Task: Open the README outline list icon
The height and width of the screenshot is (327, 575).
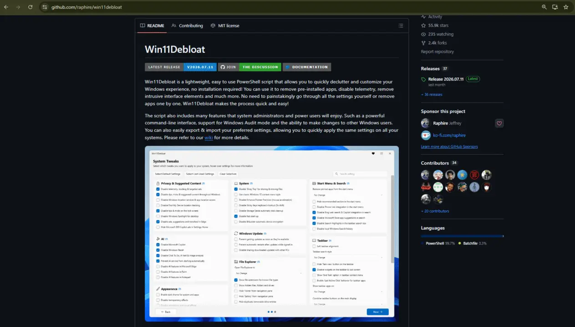Action: click(401, 26)
